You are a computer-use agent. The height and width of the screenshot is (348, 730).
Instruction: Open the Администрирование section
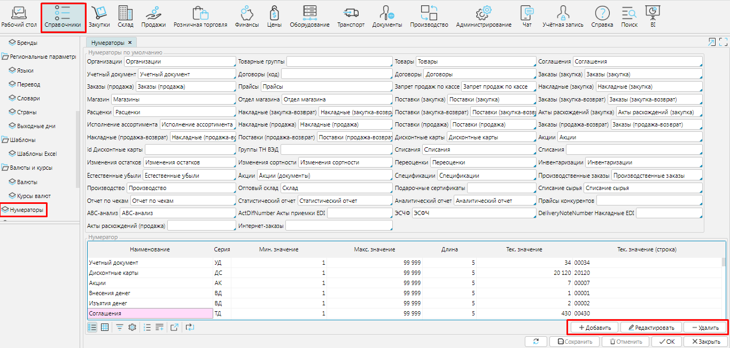point(484,15)
